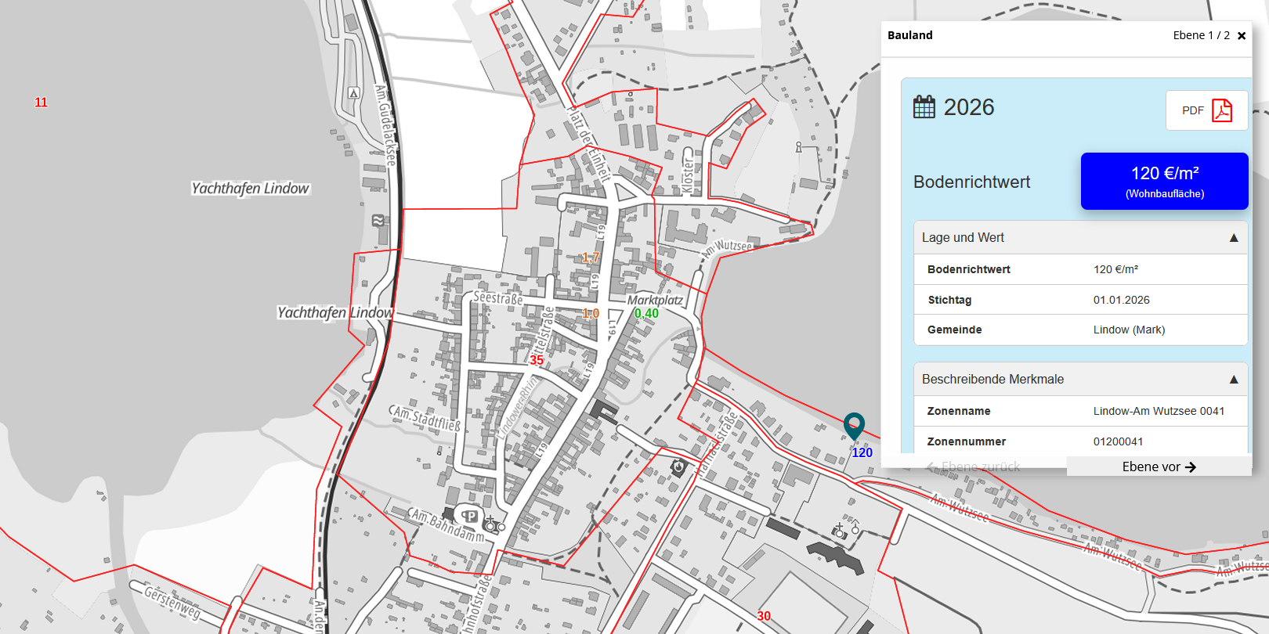Click the parking icon near Am Bahndamm
Image resolution: width=1269 pixels, height=634 pixels.
click(x=469, y=516)
